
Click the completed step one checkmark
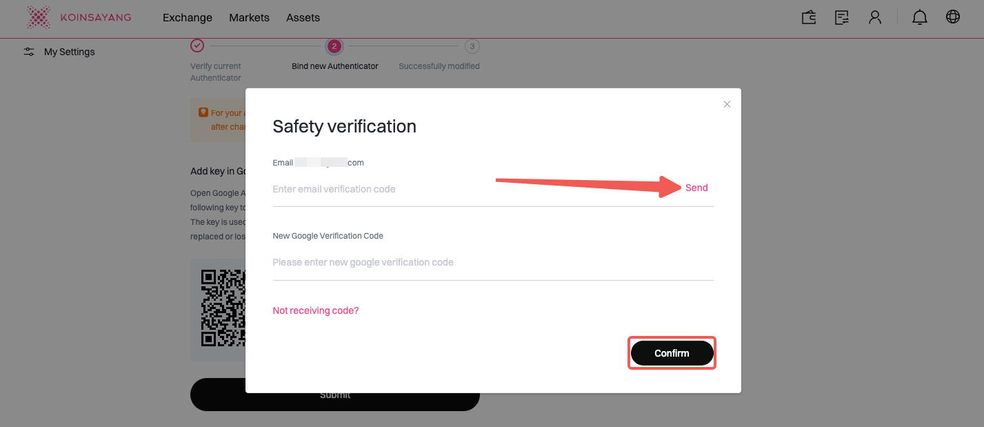pyautogui.click(x=197, y=46)
